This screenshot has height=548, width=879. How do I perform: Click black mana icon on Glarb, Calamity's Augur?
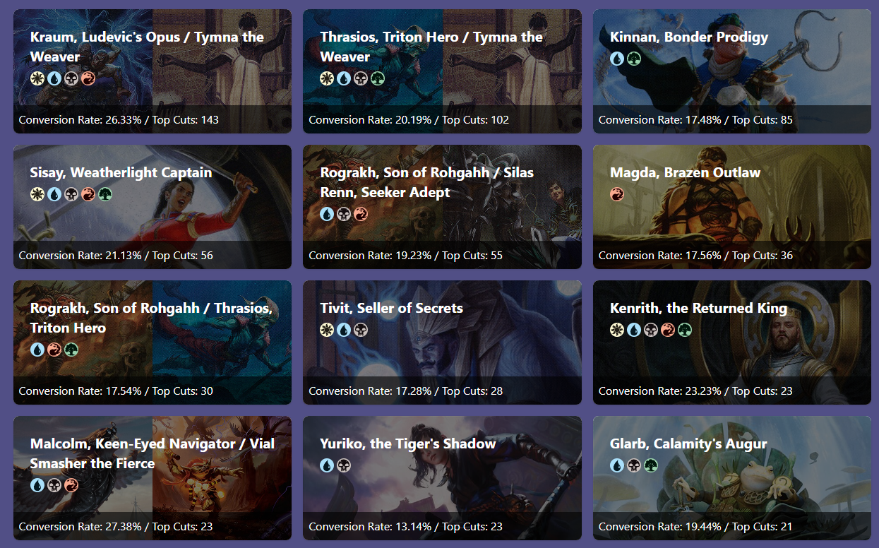(634, 465)
